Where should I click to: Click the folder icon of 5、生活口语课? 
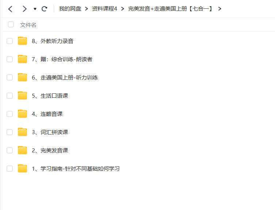click(x=22, y=96)
